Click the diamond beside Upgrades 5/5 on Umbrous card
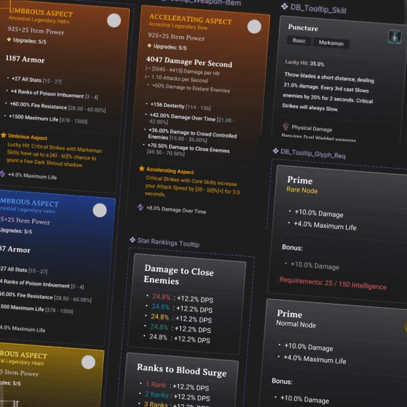The image size is (407, 407). (x=9, y=39)
